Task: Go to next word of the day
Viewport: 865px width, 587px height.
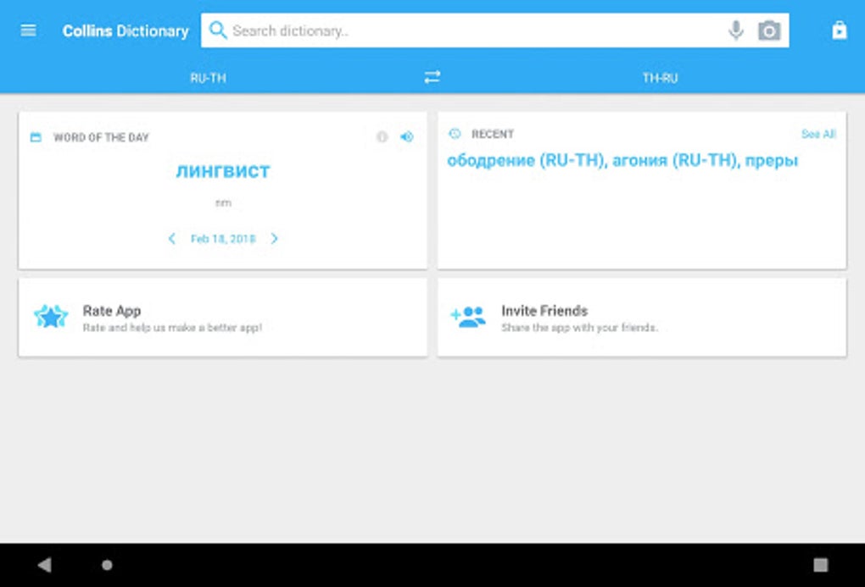Action: tap(274, 238)
